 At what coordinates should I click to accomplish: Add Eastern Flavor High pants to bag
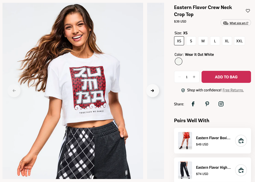tap(241, 170)
